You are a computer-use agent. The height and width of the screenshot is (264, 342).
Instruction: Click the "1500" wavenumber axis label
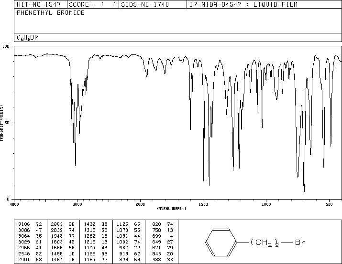pyautogui.click(x=203, y=204)
